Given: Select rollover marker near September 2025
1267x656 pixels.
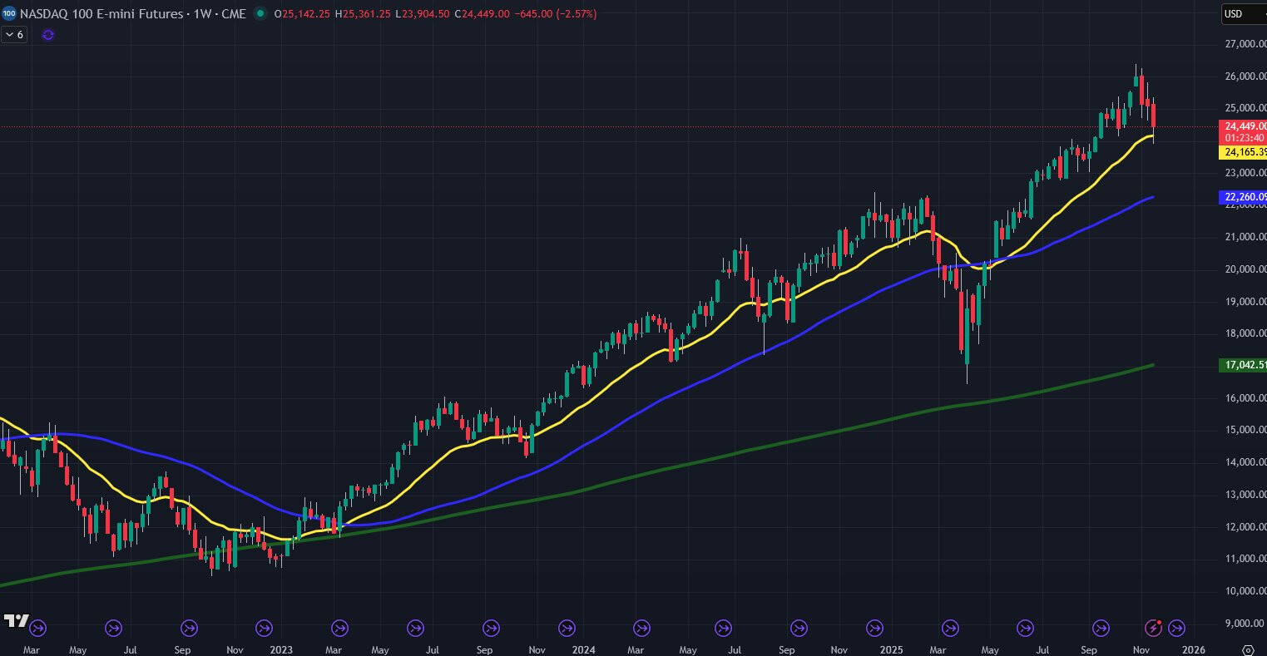Looking at the screenshot, I should click(1101, 628).
